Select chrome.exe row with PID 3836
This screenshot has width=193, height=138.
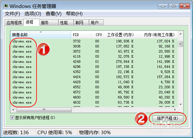click(94, 46)
